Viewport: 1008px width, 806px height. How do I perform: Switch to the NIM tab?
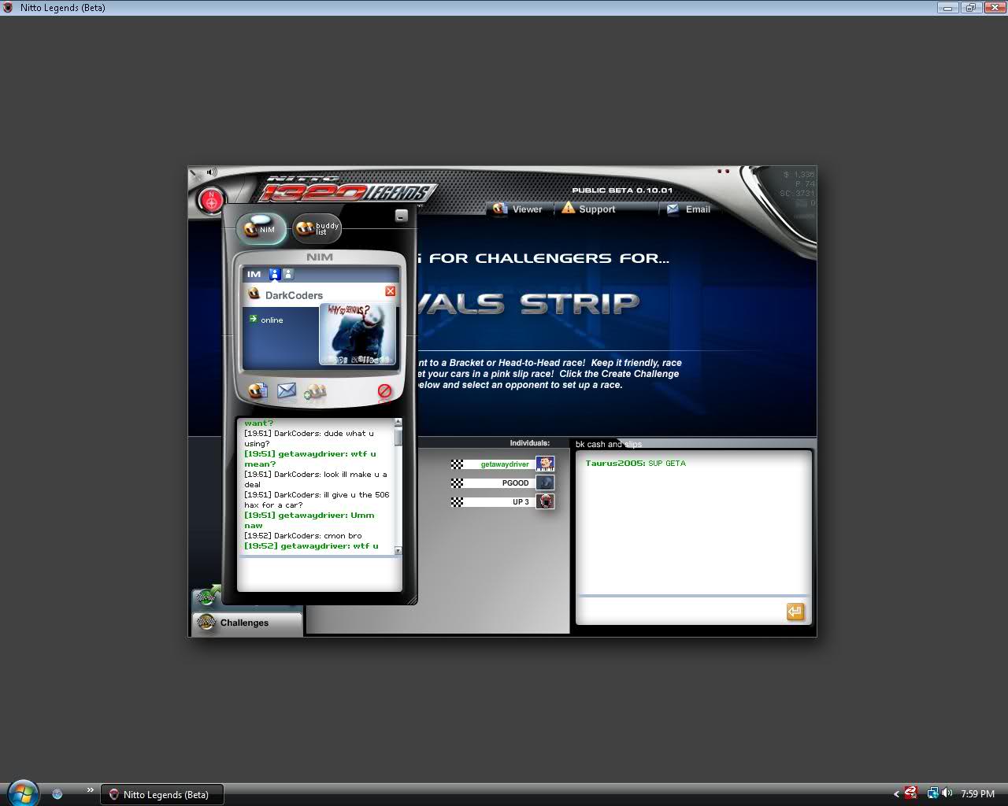pyautogui.click(x=261, y=229)
